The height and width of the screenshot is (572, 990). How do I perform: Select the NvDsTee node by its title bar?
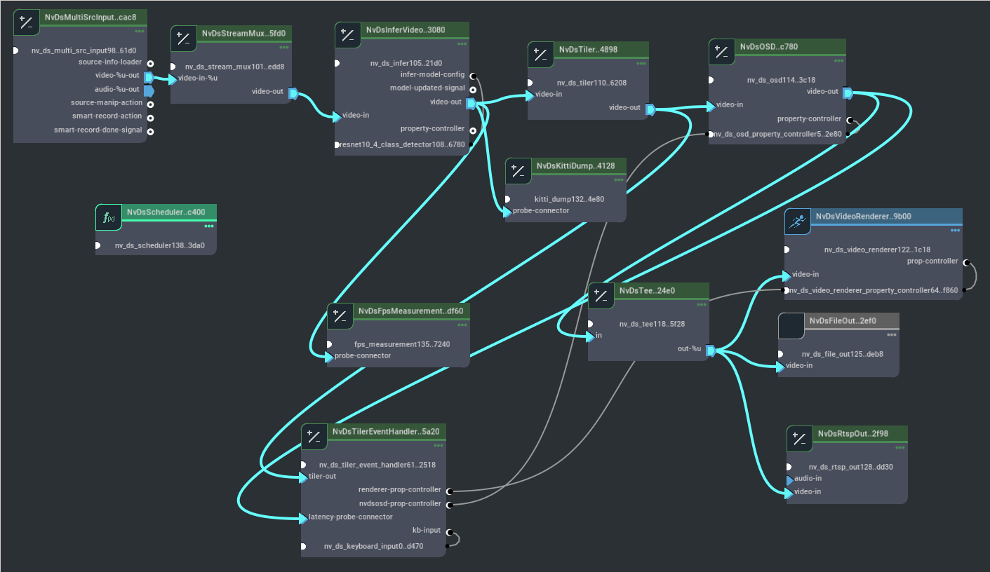tap(660, 290)
